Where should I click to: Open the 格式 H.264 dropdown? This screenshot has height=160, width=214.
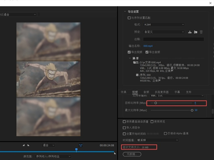click(163, 25)
